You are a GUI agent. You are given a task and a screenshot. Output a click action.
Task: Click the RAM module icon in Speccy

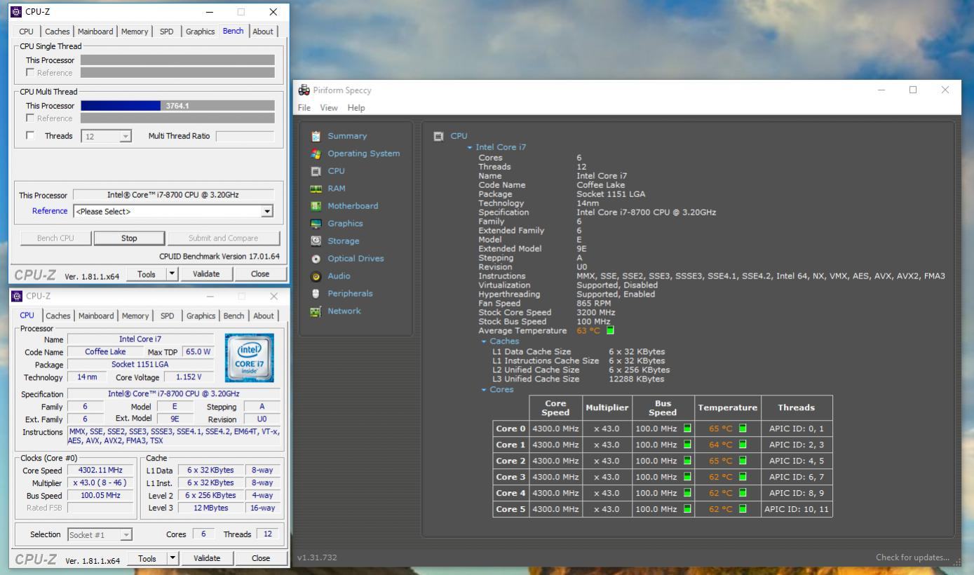(x=316, y=189)
